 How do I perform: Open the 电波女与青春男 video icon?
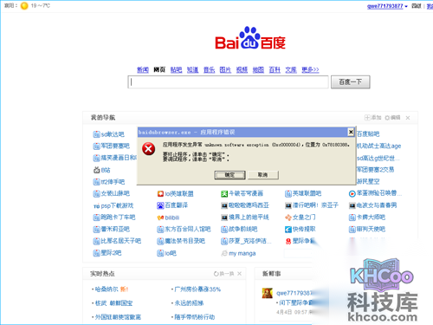point(352,205)
